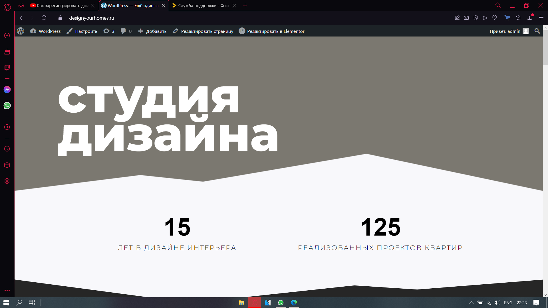
Task: Open WhatsApp in Opera sidebar
Action: pyautogui.click(x=7, y=106)
